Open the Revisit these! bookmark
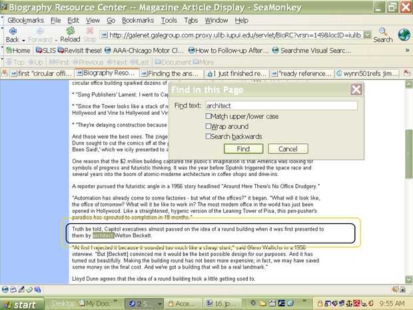 pyautogui.click(x=79, y=51)
